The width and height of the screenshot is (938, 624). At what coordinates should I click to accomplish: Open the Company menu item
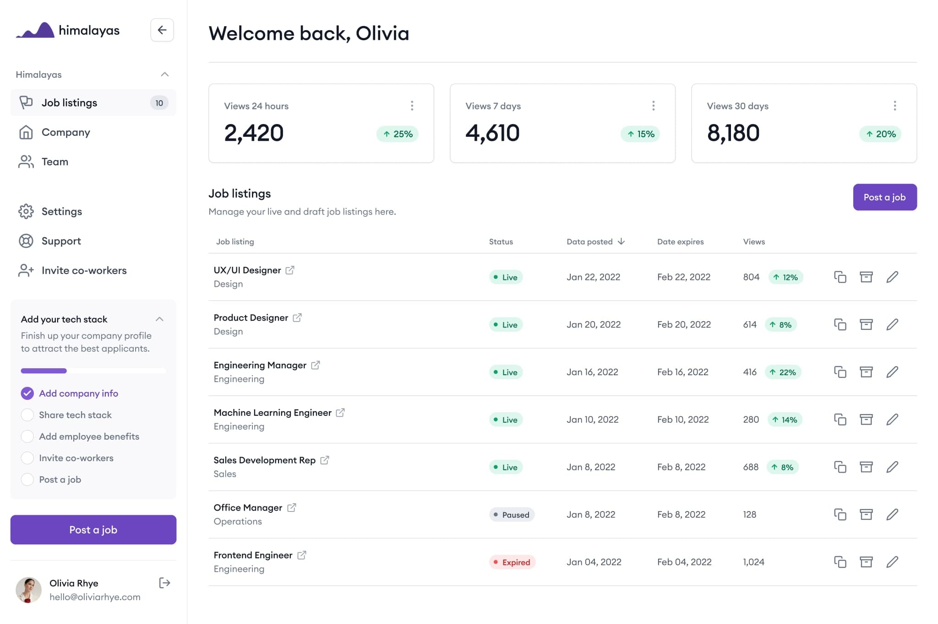[65, 132]
